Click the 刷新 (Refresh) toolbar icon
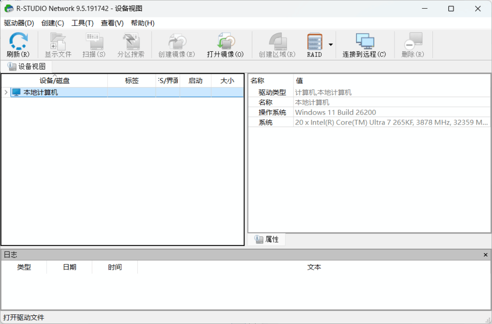 18,44
